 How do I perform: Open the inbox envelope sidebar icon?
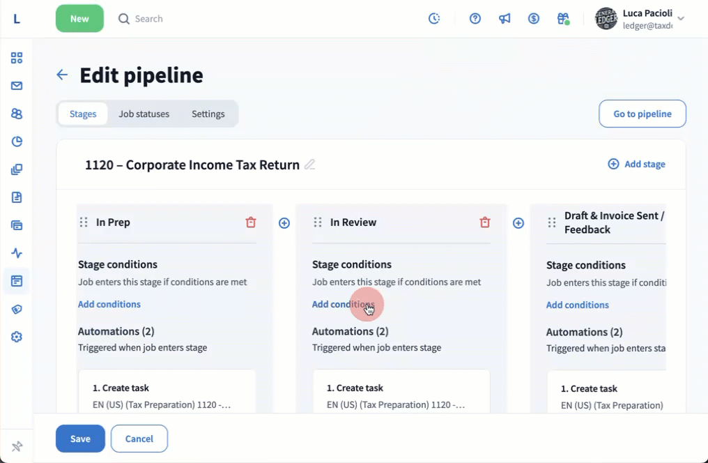[17, 86]
